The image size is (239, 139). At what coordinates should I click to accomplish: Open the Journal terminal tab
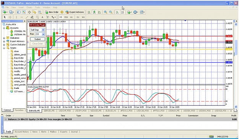(74, 132)
